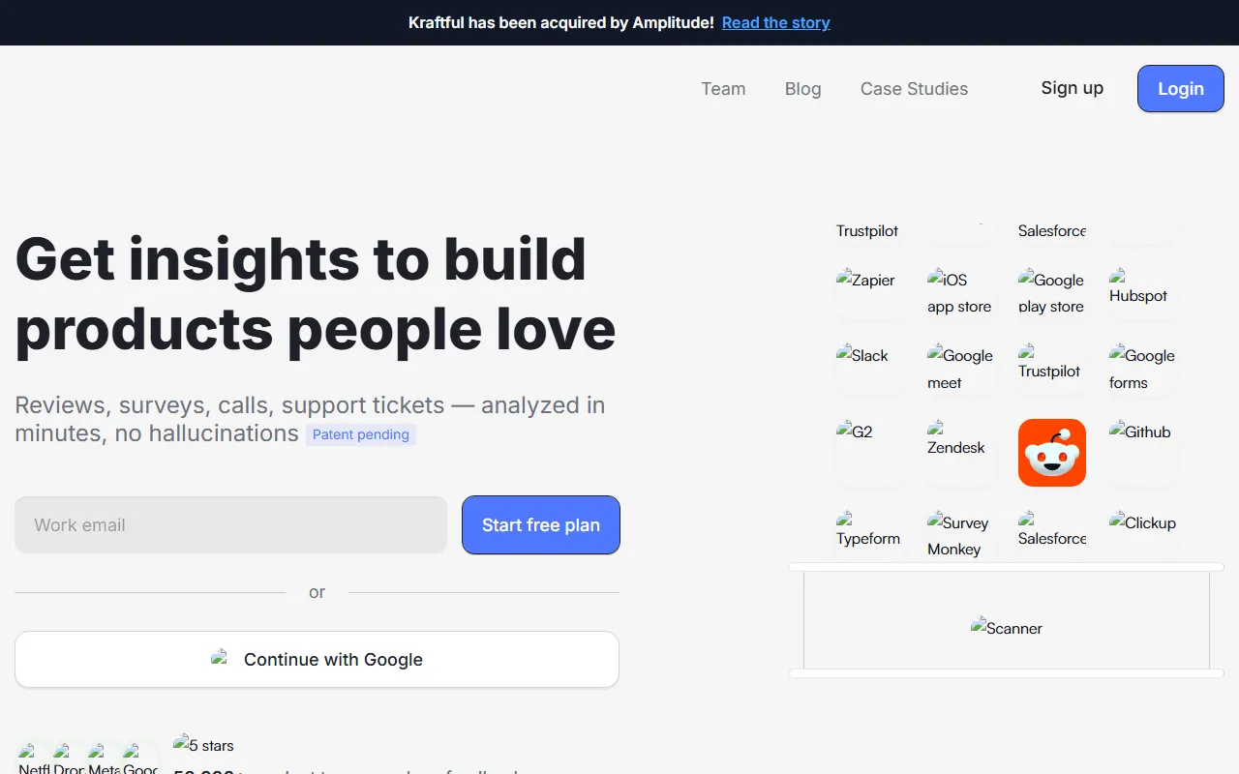Image resolution: width=1239 pixels, height=774 pixels.
Task: Choose the Zendesk integration tile
Action: click(959, 452)
